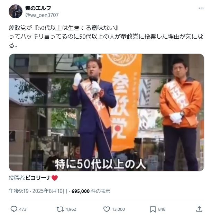The height and width of the screenshot is (217, 211).
Task: Click the 848 bookmarks count
Action: point(162,209)
